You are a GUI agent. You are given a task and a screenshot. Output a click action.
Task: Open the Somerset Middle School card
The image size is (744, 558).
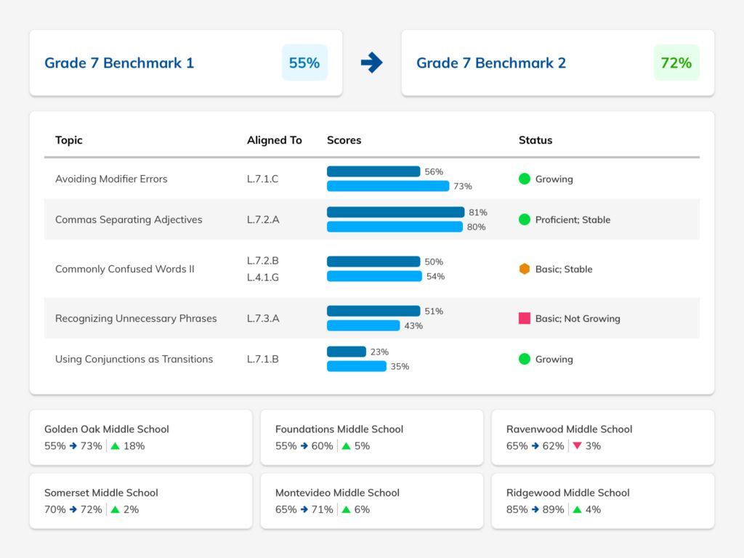pyautogui.click(x=141, y=501)
